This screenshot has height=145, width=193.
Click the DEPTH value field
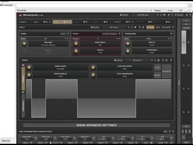[x=152, y=44]
